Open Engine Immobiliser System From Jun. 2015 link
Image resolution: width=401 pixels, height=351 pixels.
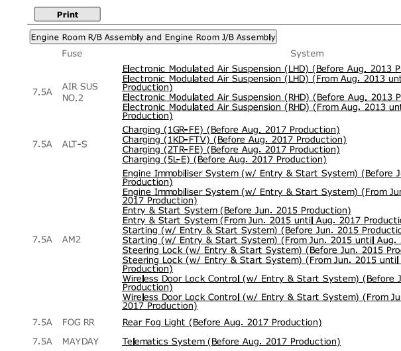(262, 196)
